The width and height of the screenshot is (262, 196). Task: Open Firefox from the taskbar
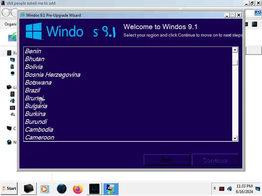pyautogui.click(x=78, y=189)
